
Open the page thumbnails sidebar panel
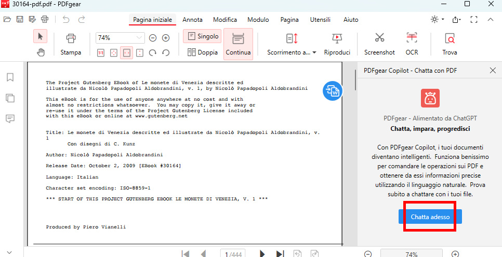10,98
